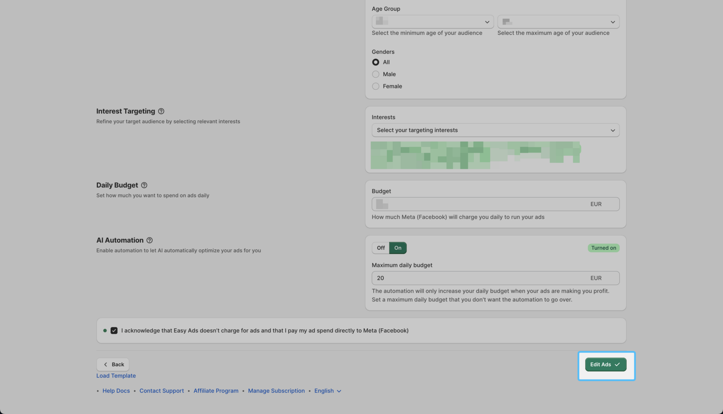
Task: Click the daily Budget input field
Action: pyautogui.click(x=479, y=205)
